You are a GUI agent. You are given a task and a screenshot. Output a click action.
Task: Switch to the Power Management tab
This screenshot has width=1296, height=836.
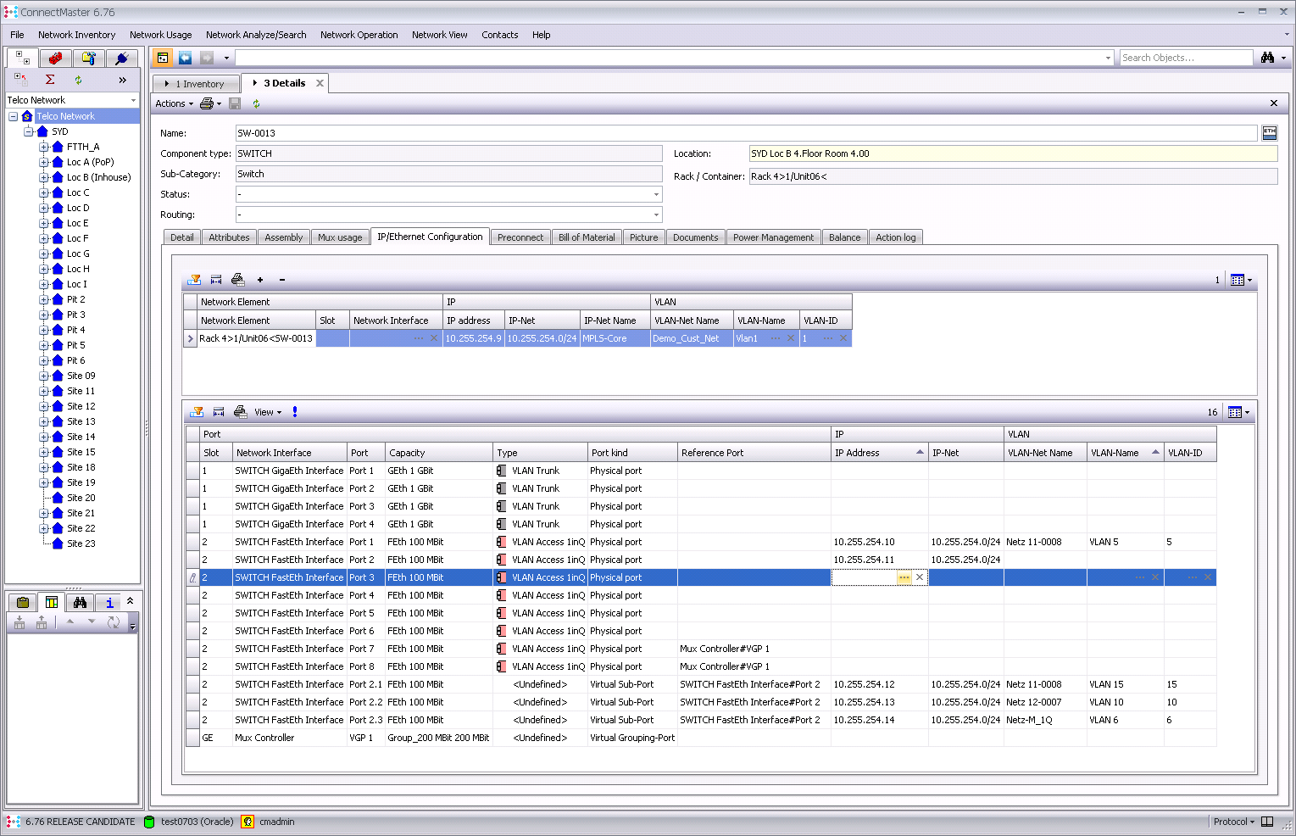(773, 237)
